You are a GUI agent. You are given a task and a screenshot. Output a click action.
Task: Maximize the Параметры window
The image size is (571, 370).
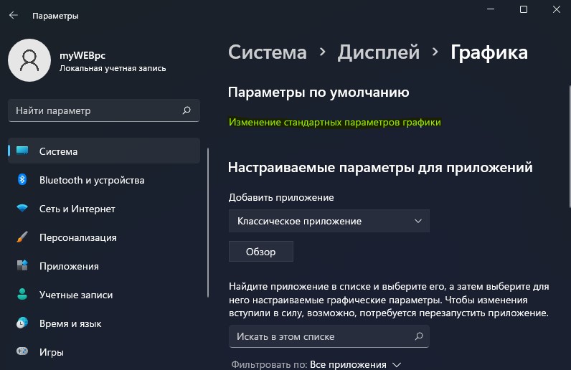pyautogui.click(x=523, y=9)
